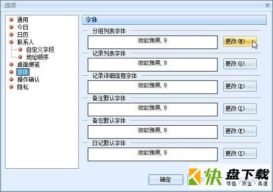This screenshot has height=192, width=273.
Task: Click the bullet icon beside 桌面便笺
Action: click(11, 64)
